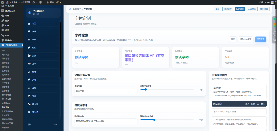Click the 木木网络 home icon
Screen dimensions: 277x131
pyautogui.click(x=7, y=2)
